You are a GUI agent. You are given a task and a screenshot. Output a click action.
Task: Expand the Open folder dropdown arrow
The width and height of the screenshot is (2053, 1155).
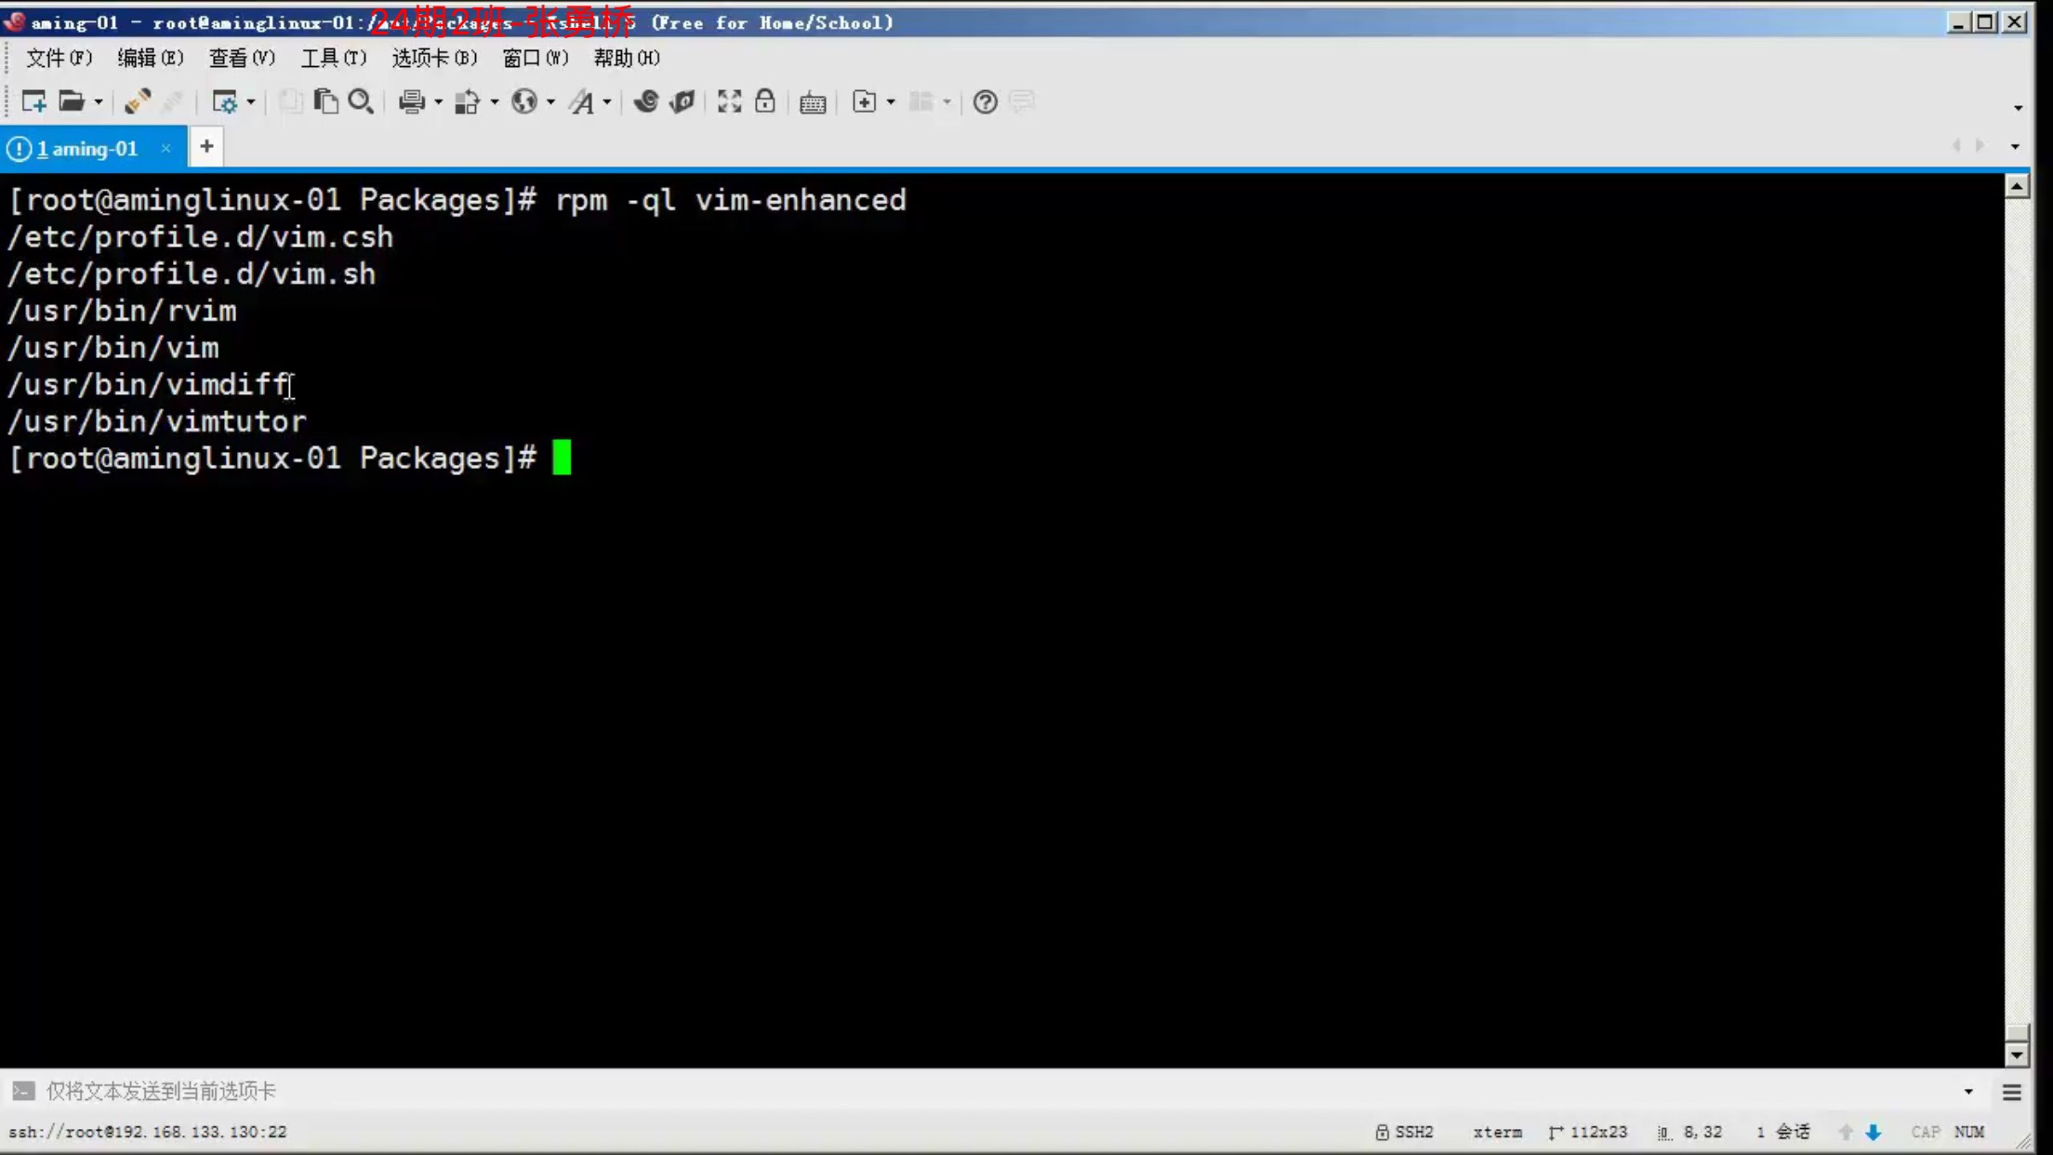(98, 102)
